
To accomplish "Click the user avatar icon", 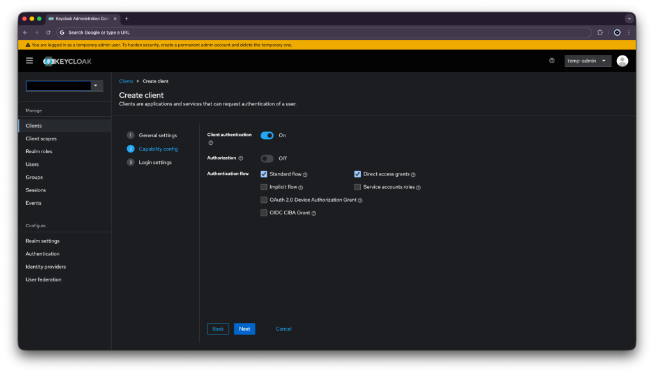I will point(622,61).
